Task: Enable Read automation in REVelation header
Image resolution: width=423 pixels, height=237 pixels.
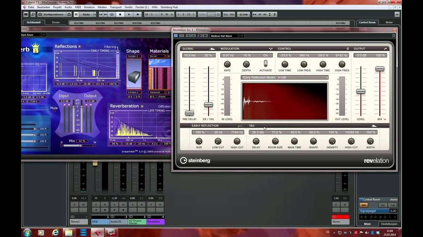Action: [x=188, y=36]
